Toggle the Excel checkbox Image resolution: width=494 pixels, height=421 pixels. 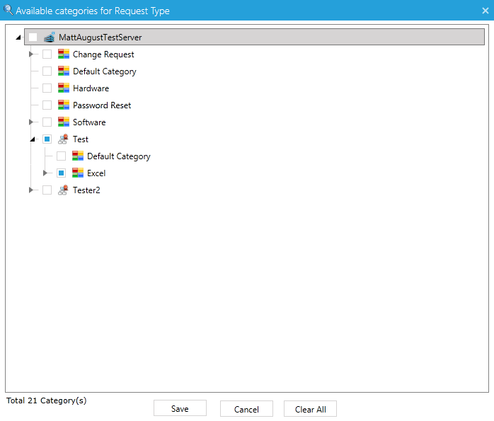coord(61,173)
